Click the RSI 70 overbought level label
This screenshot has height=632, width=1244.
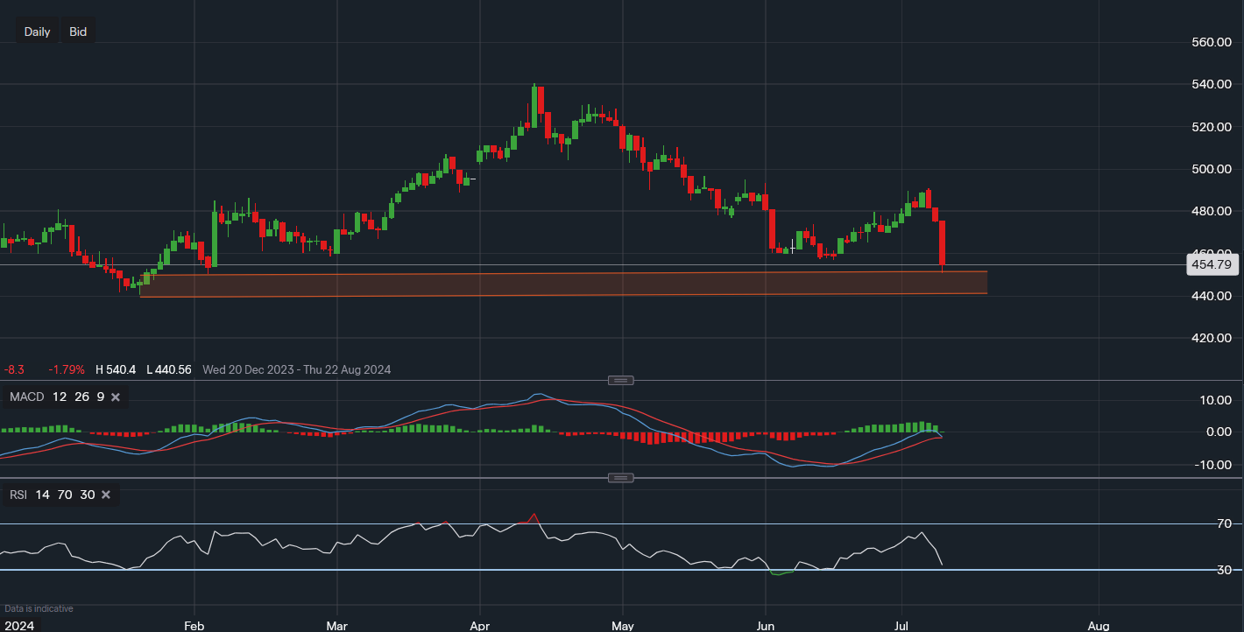(x=1224, y=524)
